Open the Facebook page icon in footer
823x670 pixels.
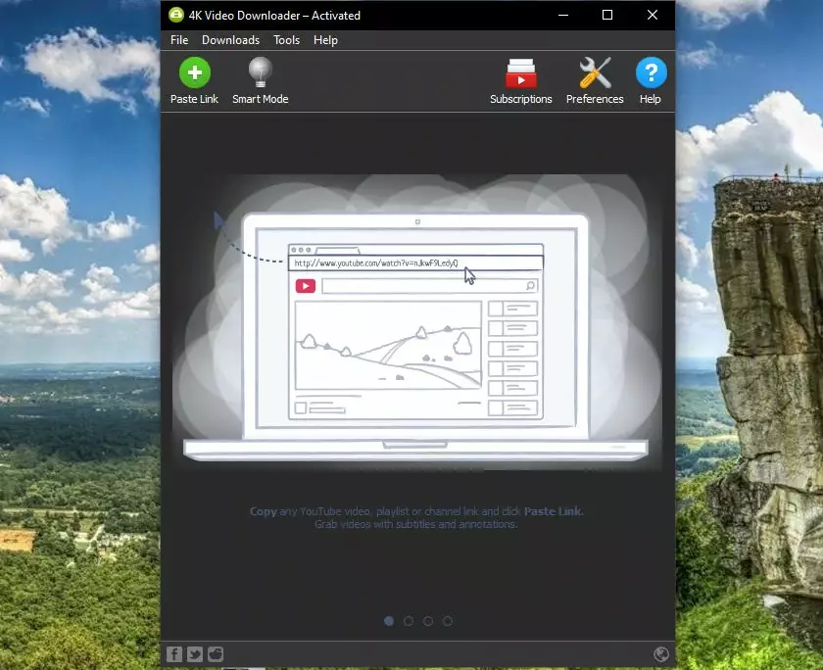coord(174,654)
